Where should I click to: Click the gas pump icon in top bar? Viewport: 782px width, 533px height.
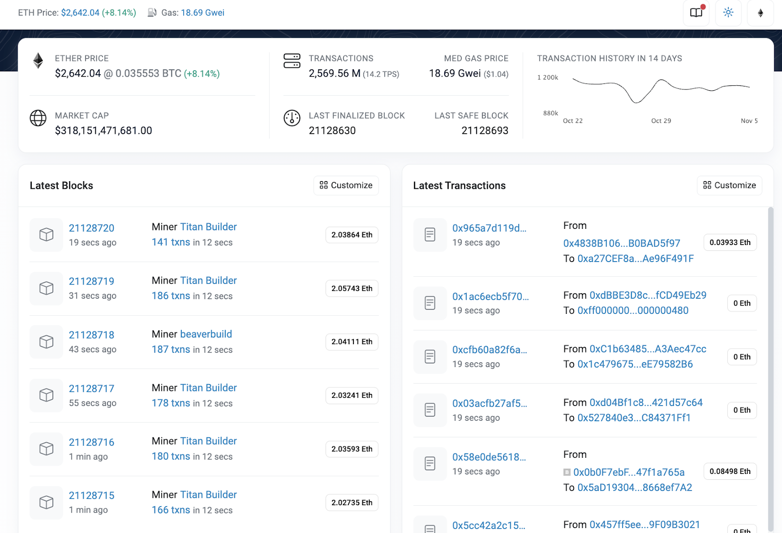coord(152,13)
